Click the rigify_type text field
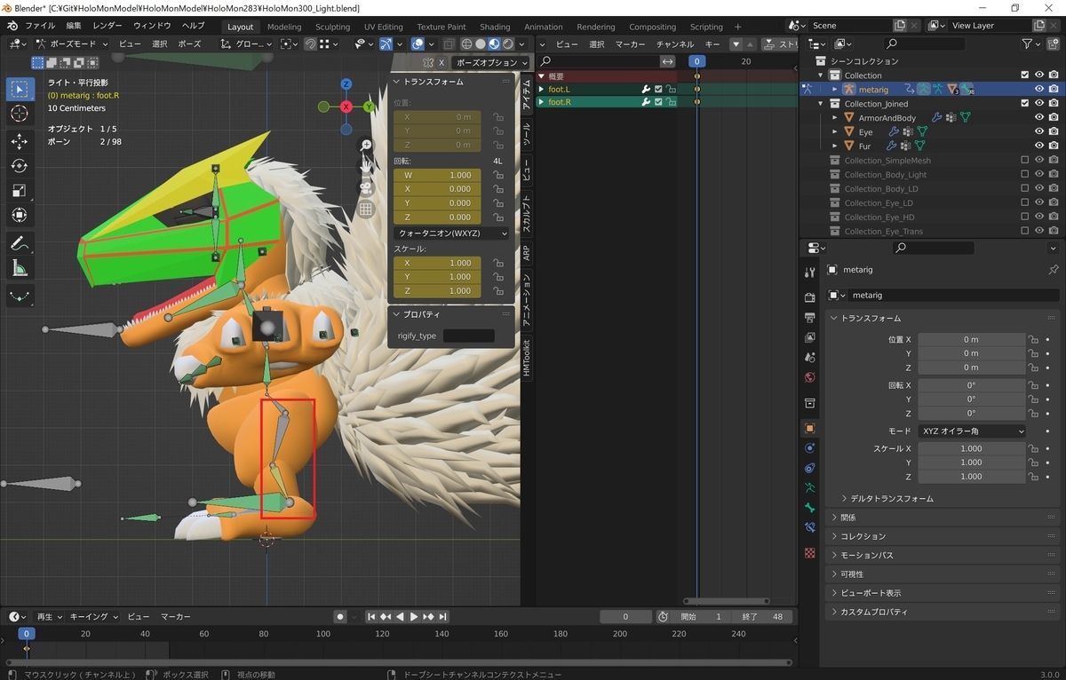 coord(469,336)
